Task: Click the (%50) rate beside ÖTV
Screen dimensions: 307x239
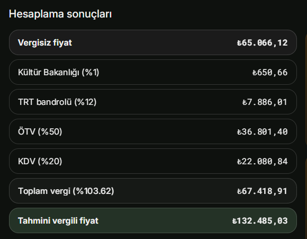Action: (50, 131)
